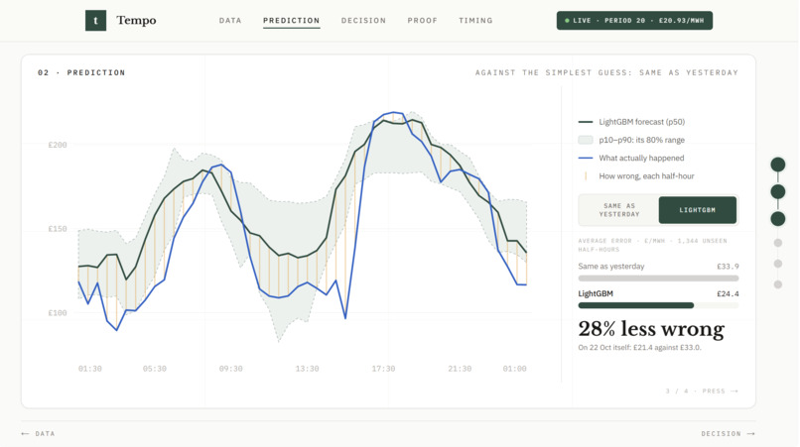Click the Tempo 't' logo icon
800x447 pixels.
[95, 21]
